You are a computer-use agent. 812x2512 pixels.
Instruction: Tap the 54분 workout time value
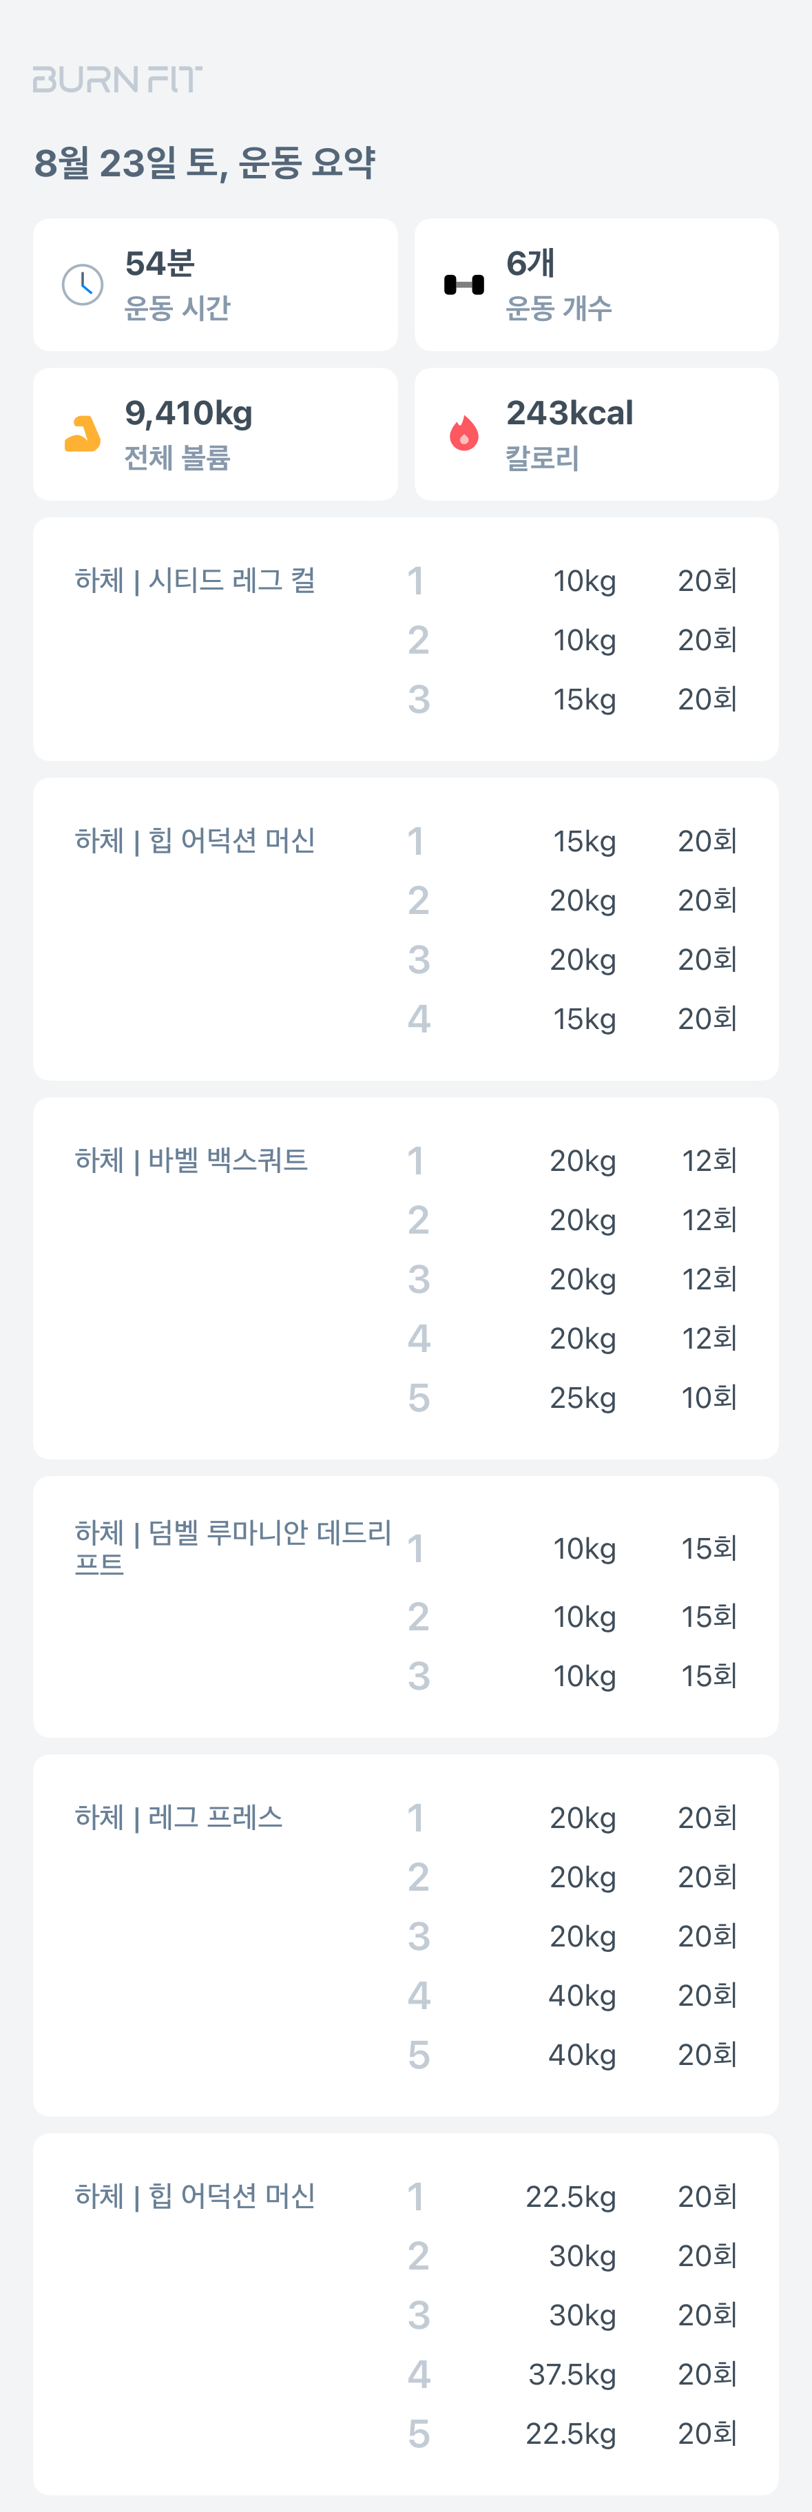tap(160, 263)
